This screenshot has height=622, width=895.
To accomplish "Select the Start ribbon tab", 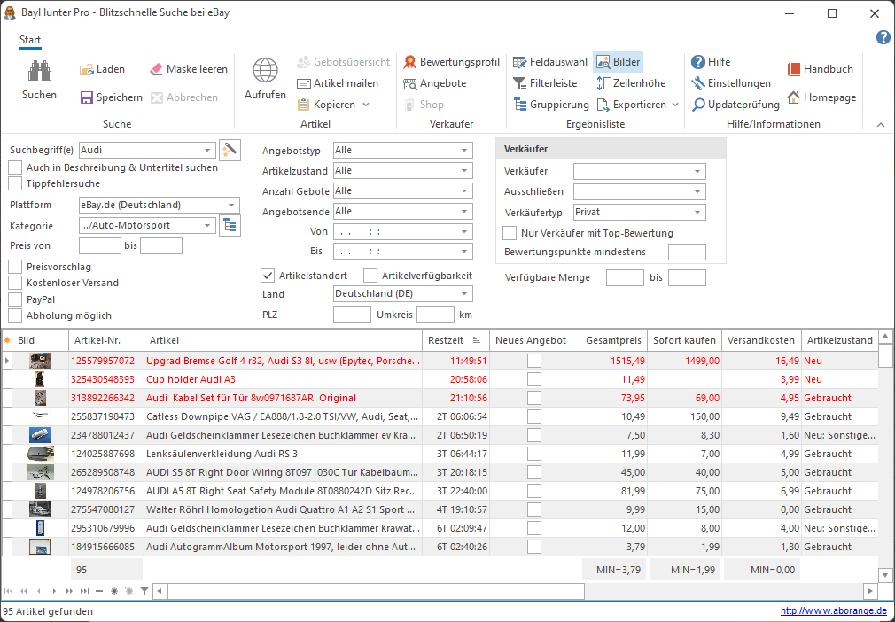I will pos(30,40).
